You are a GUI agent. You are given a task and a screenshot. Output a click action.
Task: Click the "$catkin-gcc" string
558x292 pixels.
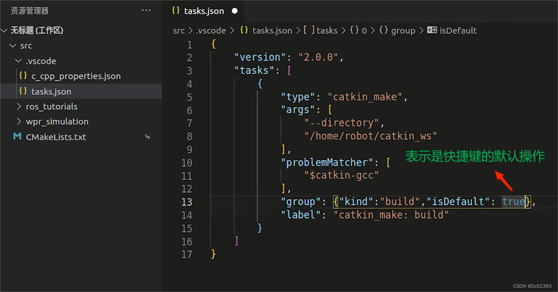coord(341,176)
